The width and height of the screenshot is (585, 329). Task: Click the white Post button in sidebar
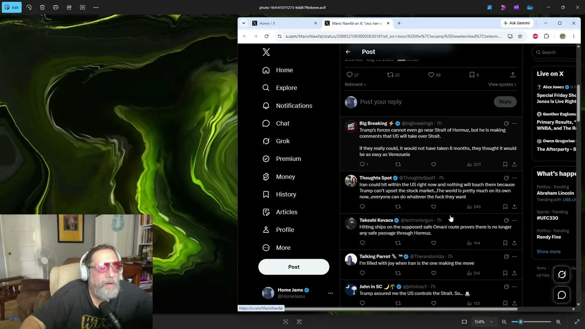click(294, 267)
